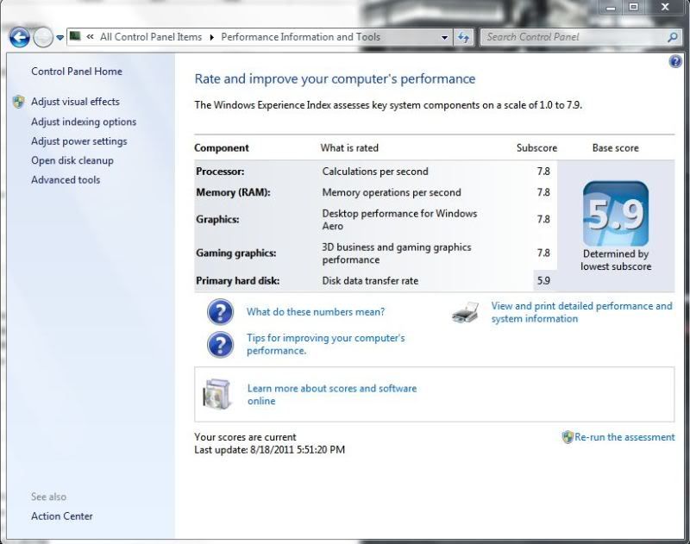Open Adjust visual effects
The image size is (690, 544).
click(x=75, y=102)
